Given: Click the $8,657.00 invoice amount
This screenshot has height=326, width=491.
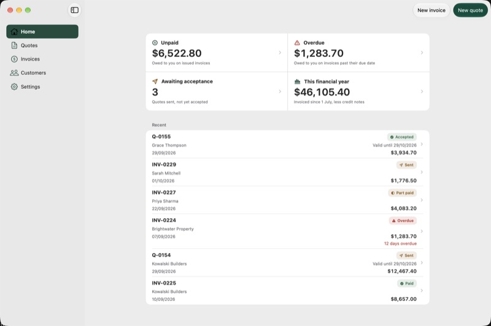Looking at the screenshot, I should (x=404, y=299).
